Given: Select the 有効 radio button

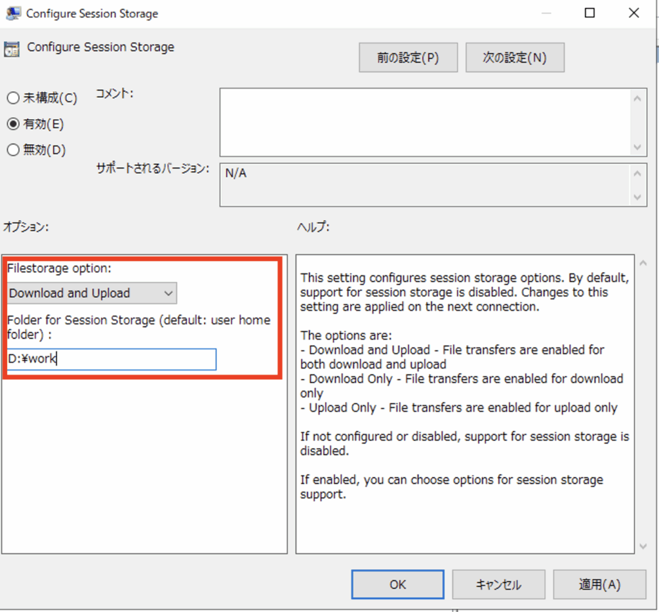Looking at the screenshot, I should (x=13, y=124).
